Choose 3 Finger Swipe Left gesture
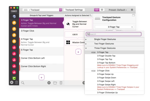This screenshot has width=150, height=101. click(x=115, y=81)
